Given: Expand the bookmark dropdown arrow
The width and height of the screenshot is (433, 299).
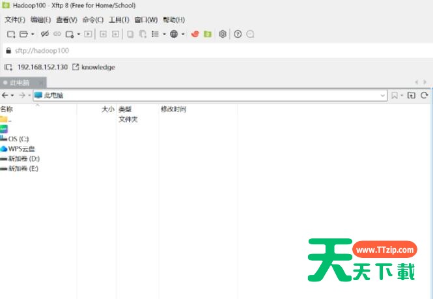Looking at the screenshot, I should 402,96.
